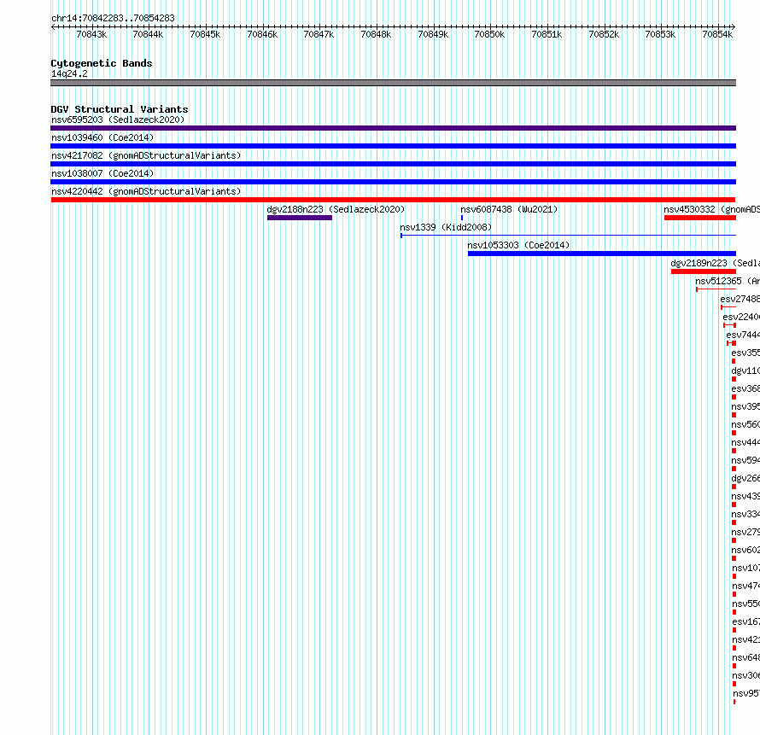Select the blue nsv1053303 variant bar
Viewport: 760px width, 735px height.
coord(602,254)
